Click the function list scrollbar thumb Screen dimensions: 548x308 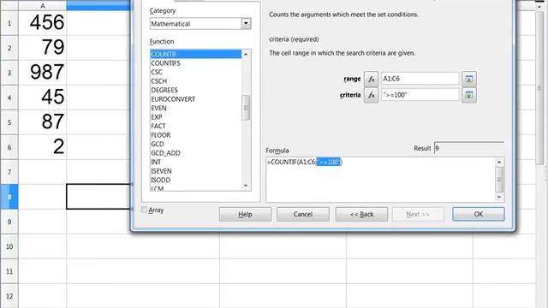pyautogui.click(x=246, y=108)
